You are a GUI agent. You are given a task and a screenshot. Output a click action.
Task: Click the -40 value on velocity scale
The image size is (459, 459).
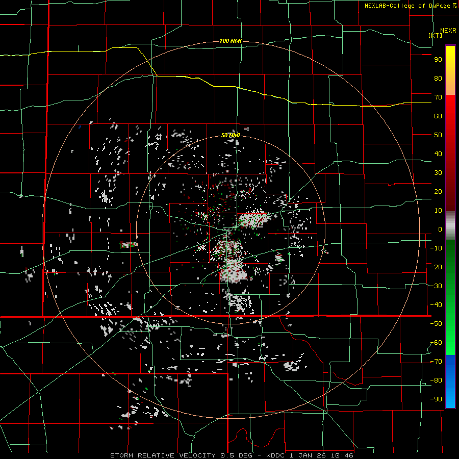click(436, 305)
